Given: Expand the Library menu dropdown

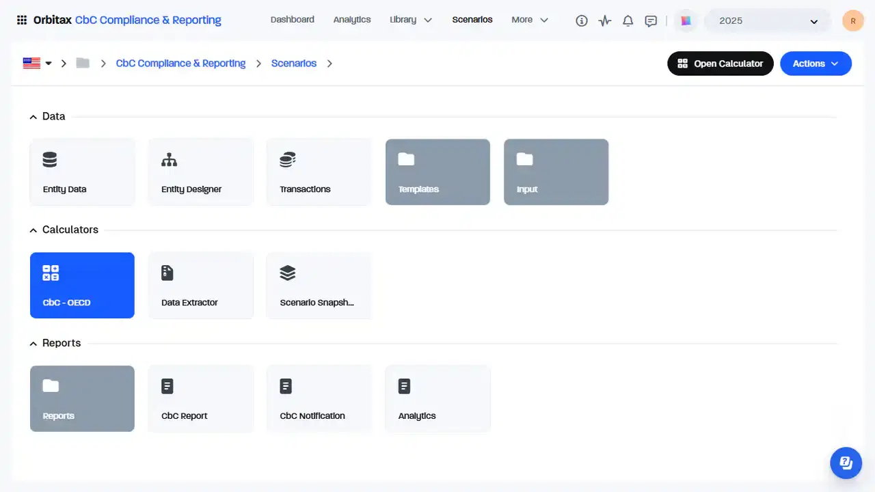Looking at the screenshot, I should click(x=411, y=20).
